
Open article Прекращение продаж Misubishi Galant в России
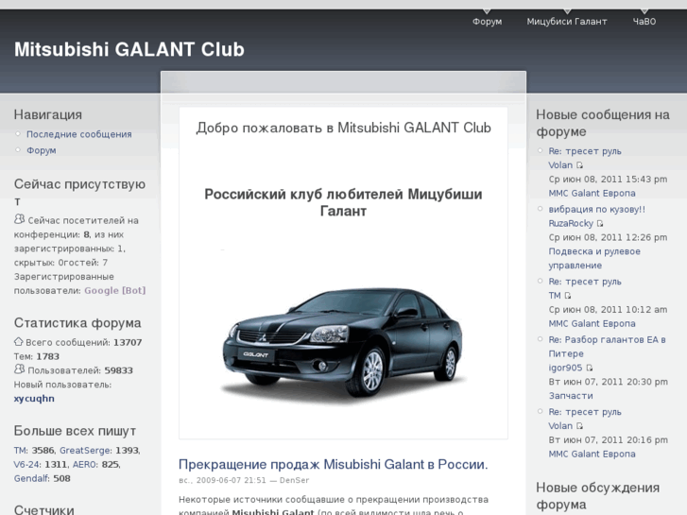pos(333,464)
